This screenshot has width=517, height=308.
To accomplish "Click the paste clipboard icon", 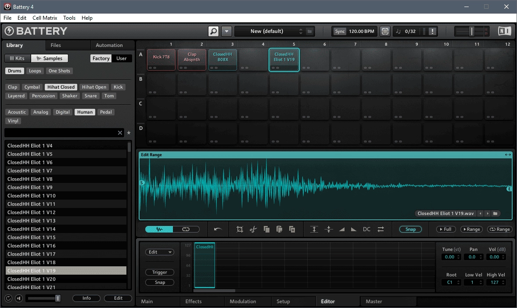I will [279, 229].
